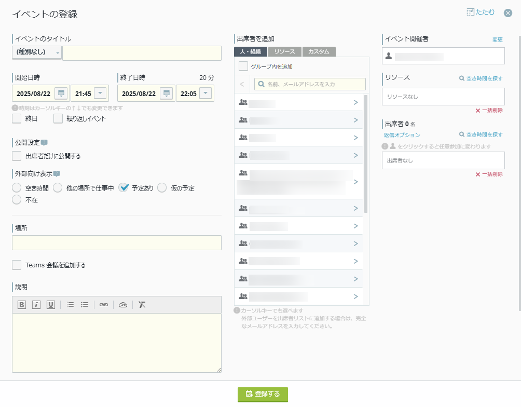Expand the tall multi-line group row

(355, 182)
